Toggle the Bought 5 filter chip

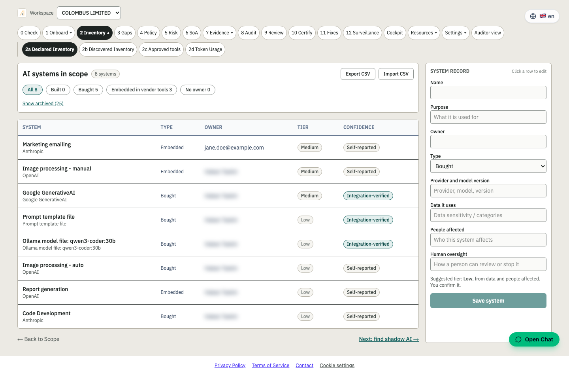coord(88,90)
